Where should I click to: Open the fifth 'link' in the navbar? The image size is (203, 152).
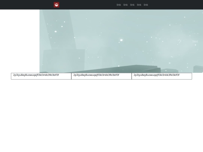146,5
